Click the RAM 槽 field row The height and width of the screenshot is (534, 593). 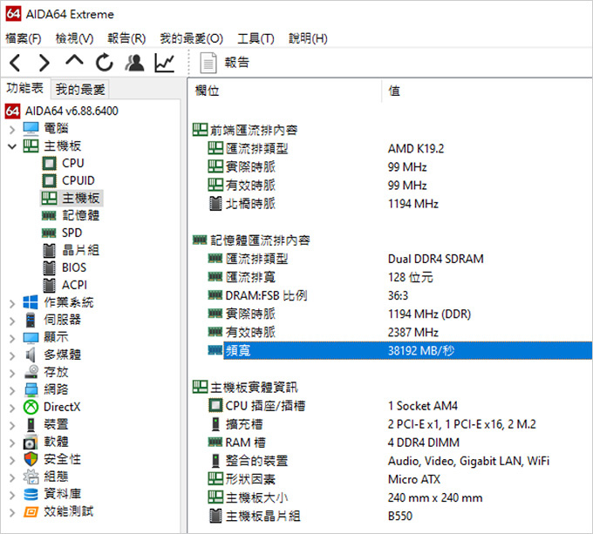pos(399,443)
